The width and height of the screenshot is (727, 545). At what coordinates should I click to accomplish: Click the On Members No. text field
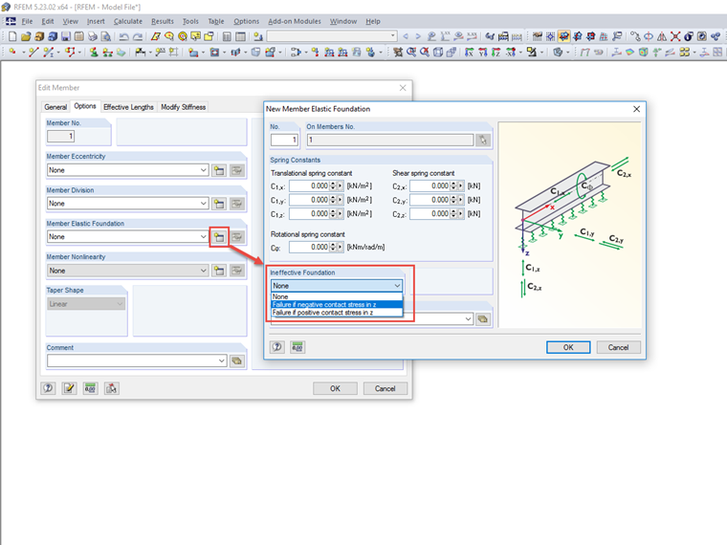[390, 140]
